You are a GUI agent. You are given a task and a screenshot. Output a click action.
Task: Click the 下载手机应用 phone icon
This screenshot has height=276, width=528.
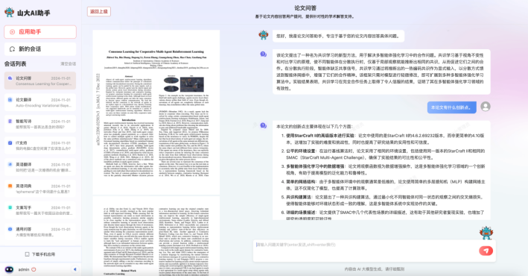(28, 254)
